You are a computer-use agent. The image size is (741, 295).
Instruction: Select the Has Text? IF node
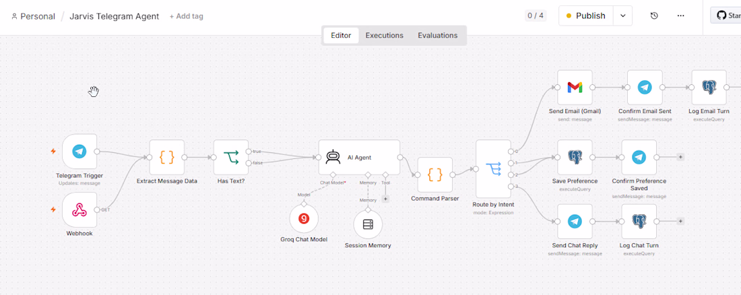pyautogui.click(x=230, y=158)
